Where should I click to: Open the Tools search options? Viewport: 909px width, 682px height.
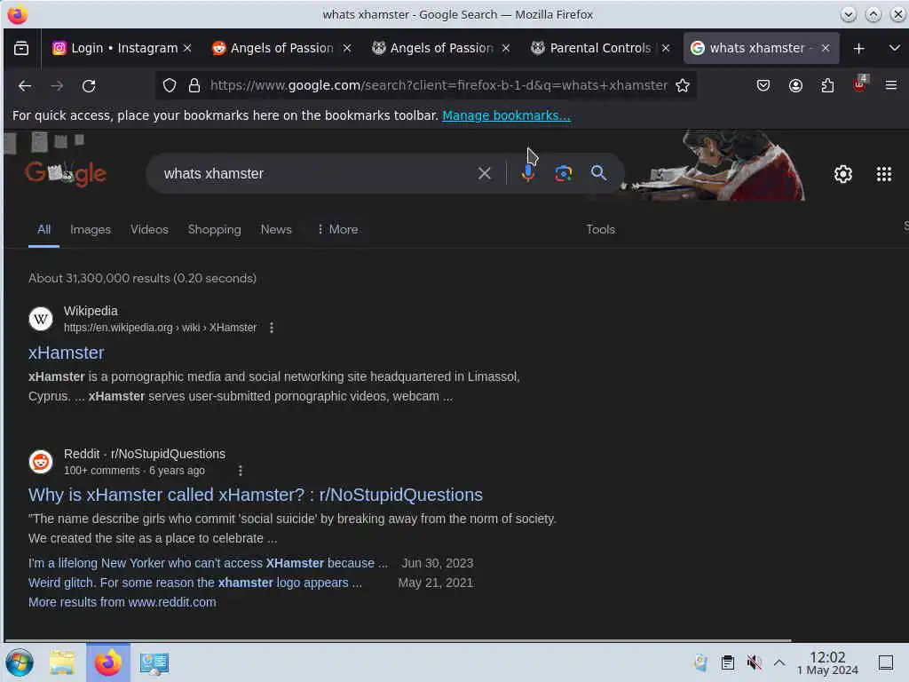(600, 229)
